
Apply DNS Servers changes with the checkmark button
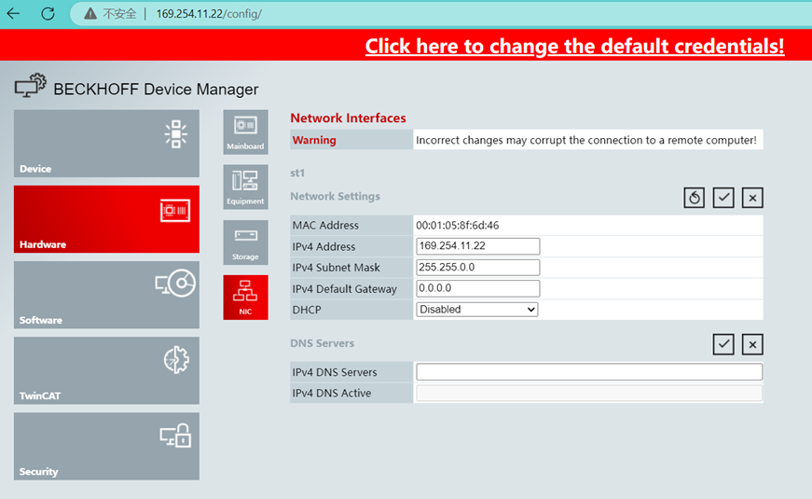coord(723,344)
